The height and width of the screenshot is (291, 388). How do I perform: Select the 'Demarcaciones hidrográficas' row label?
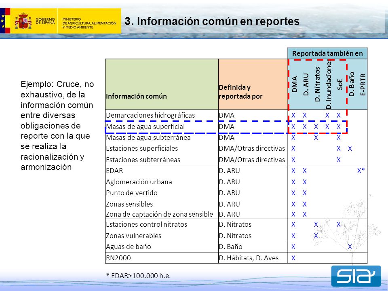pyautogui.click(x=150, y=115)
